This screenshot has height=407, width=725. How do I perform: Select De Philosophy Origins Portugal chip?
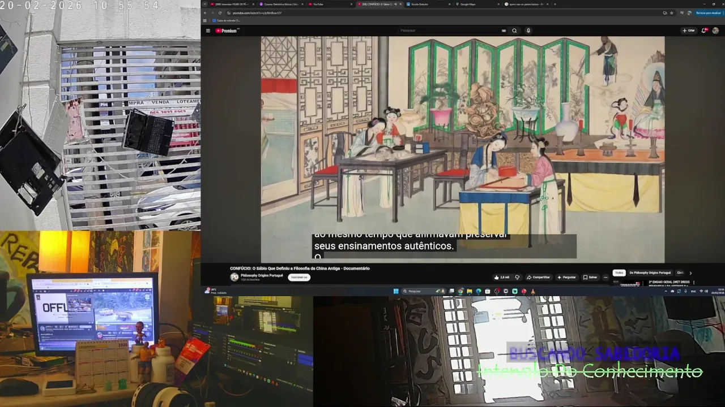click(x=650, y=272)
